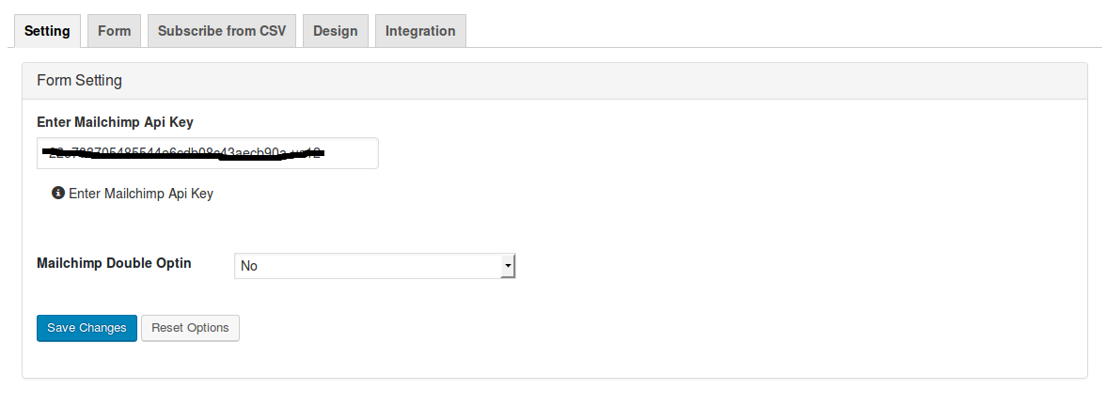Viewport: 1103px width, 405px height.
Task: Click the arrow on the Double Optin select
Action: click(507, 266)
